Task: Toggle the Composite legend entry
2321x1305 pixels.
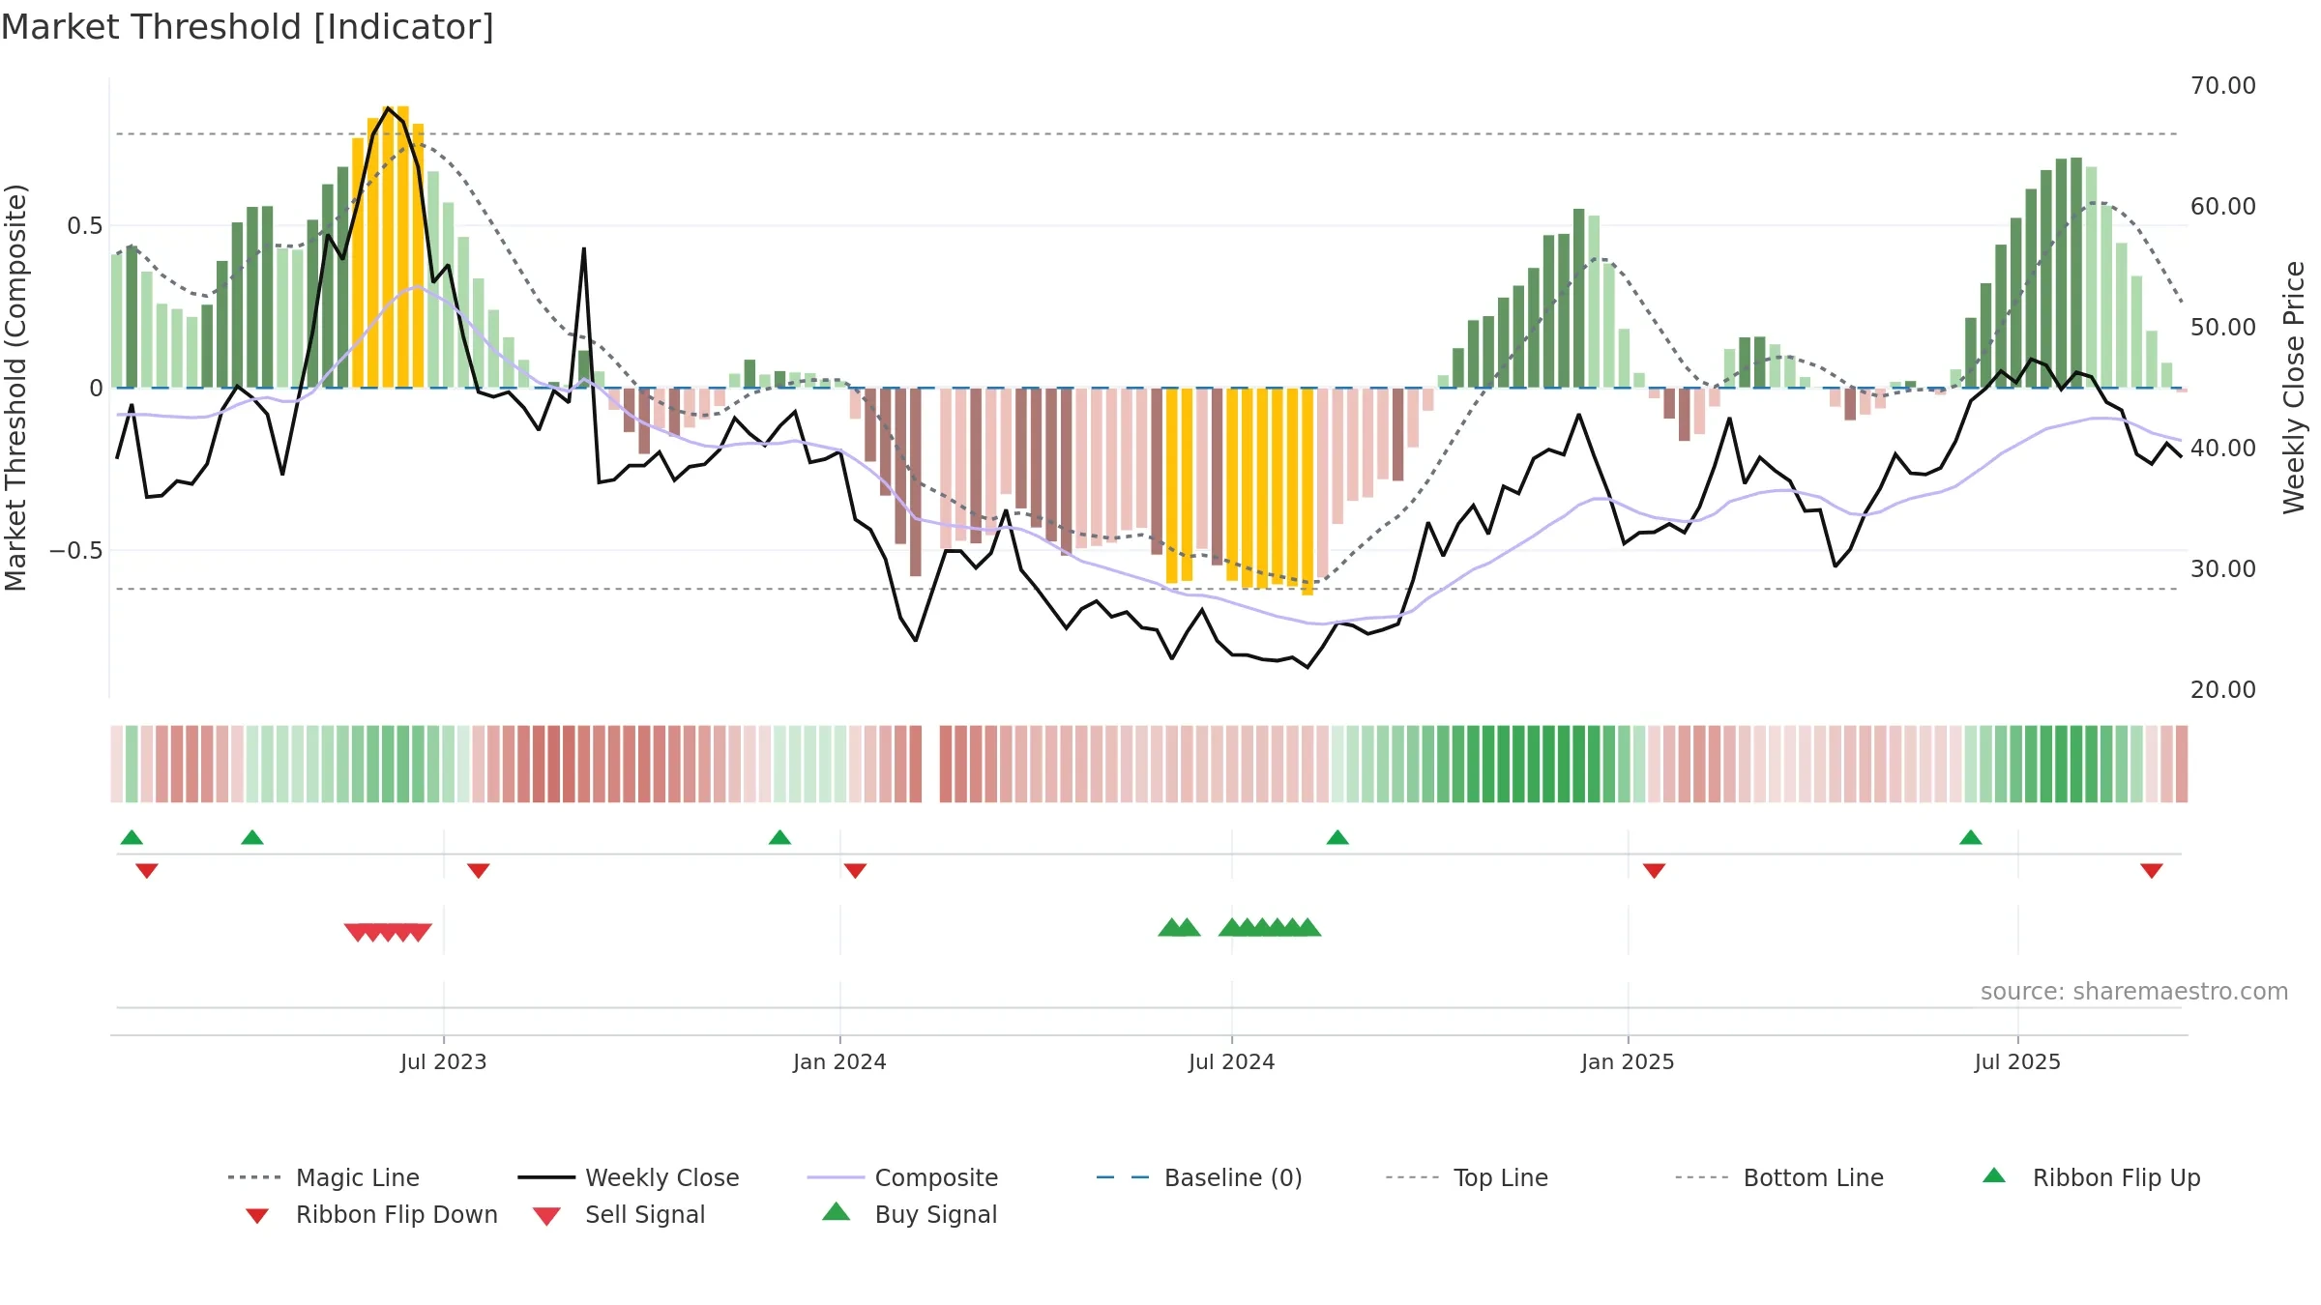Action: point(902,1177)
